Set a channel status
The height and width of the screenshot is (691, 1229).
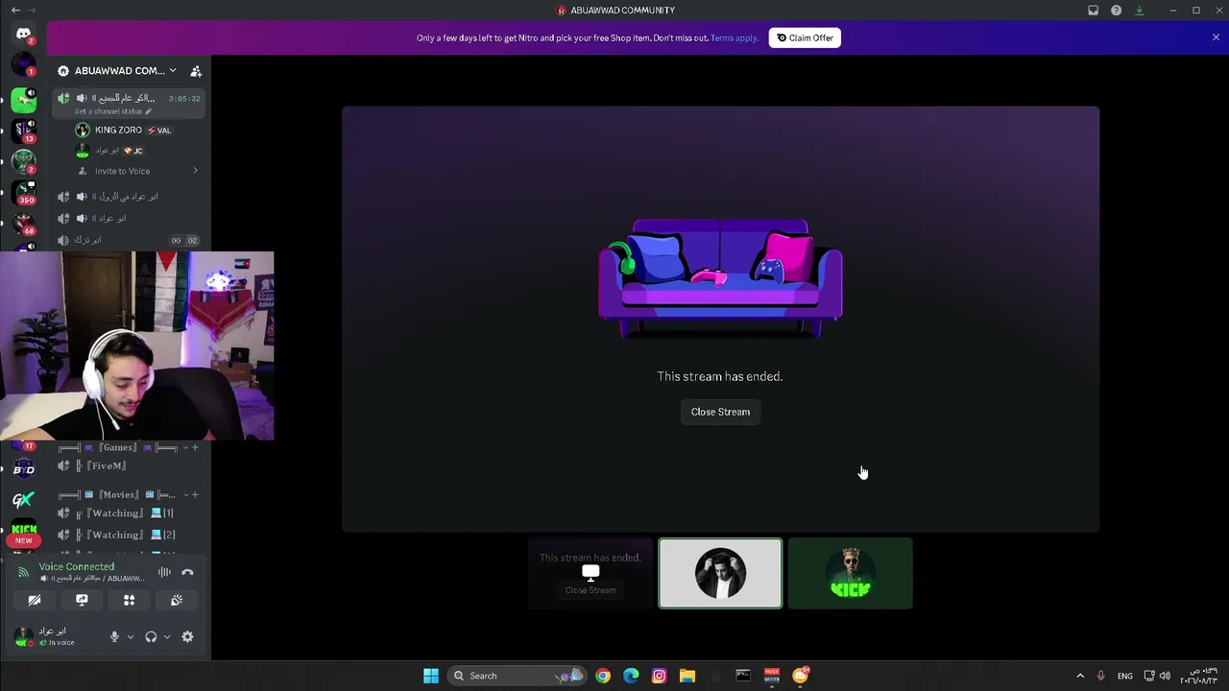pos(113,111)
